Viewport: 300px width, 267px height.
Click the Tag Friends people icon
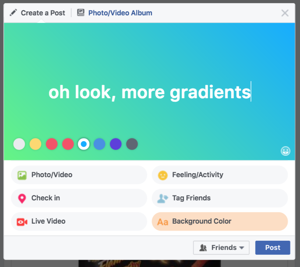tap(163, 198)
